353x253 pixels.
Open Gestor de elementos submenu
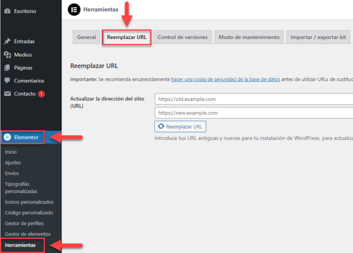click(x=28, y=234)
